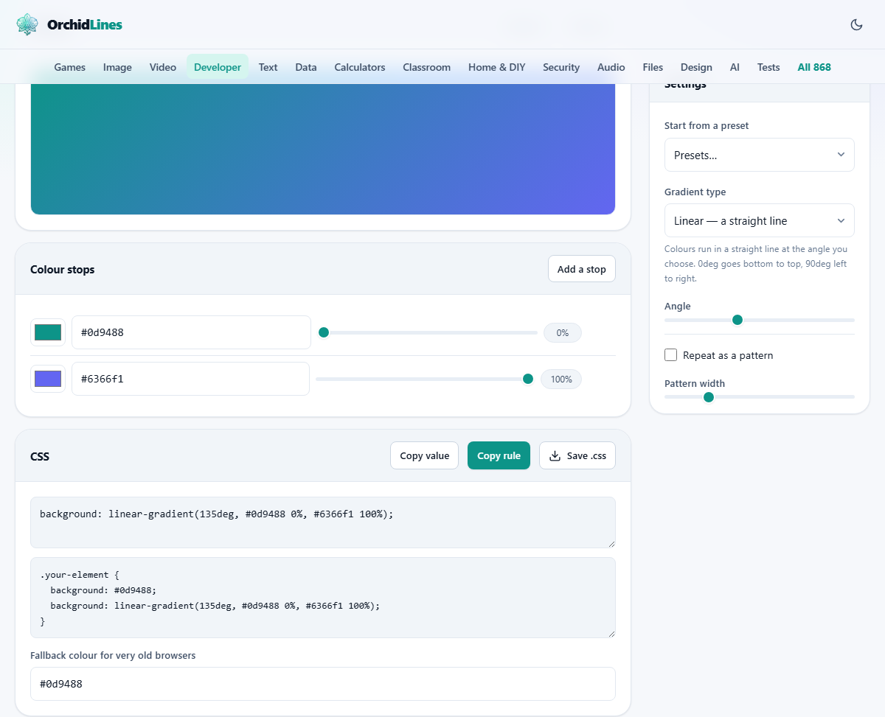Click the Add a stop button

pyautogui.click(x=582, y=269)
